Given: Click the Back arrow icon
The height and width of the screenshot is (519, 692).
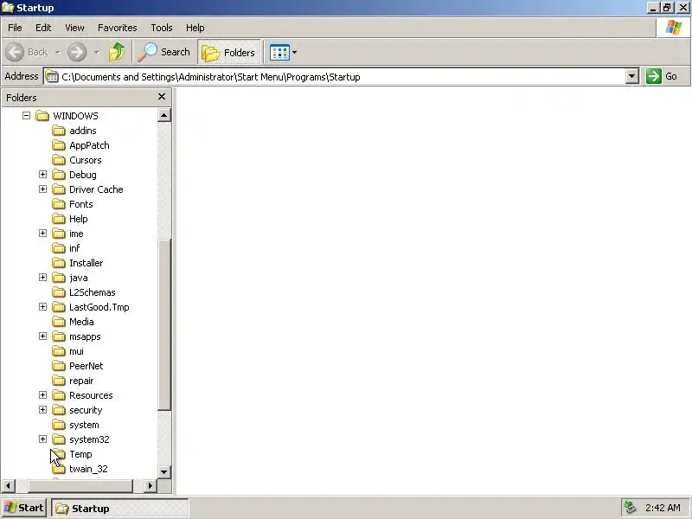Looking at the screenshot, I should tap(15, 52).
